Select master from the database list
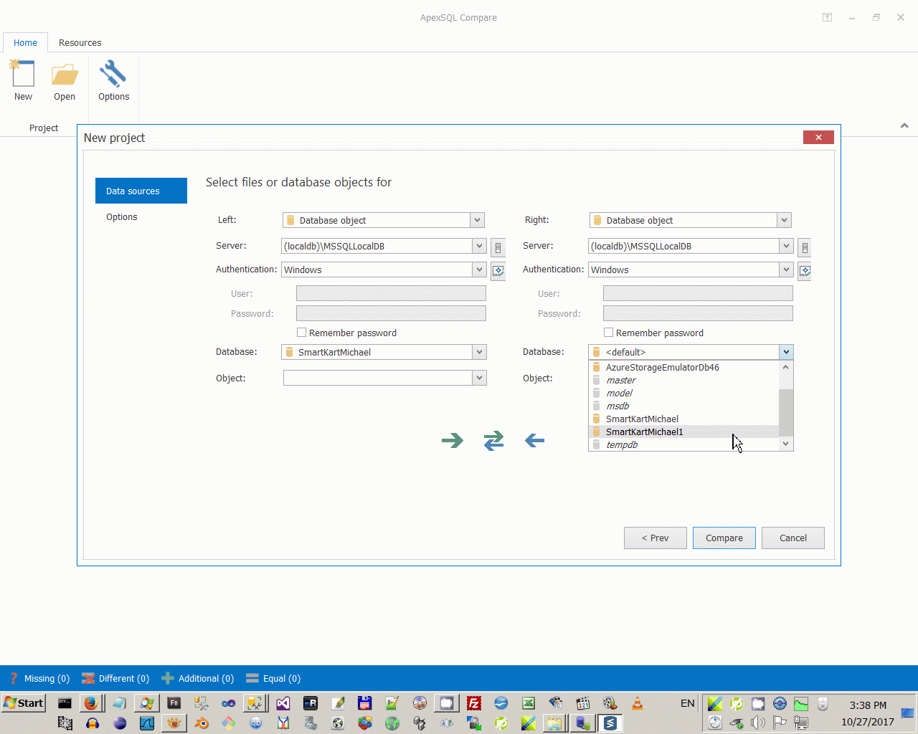918x734 pixels. 683,380
